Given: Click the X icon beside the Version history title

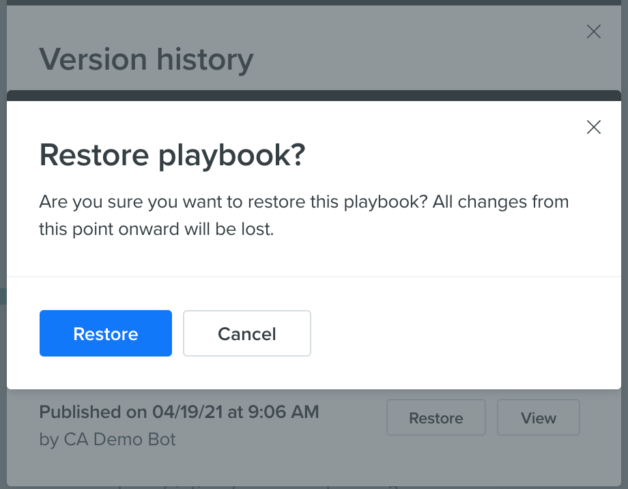Looking at the screenshot, I should click(594, 31).
